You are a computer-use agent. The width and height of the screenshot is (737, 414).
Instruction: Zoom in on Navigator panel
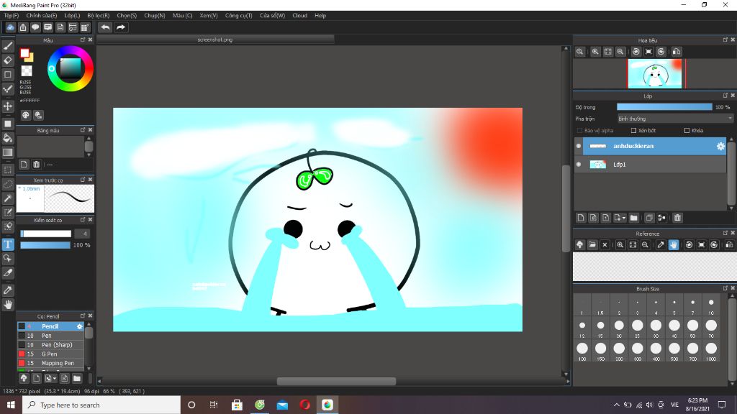click(x=595, y=52)
